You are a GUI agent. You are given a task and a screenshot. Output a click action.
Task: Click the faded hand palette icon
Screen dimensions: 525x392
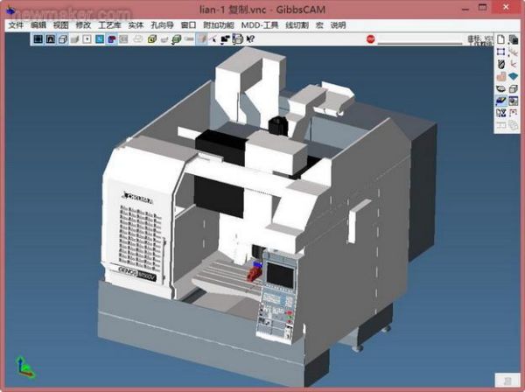click(500, 76)
